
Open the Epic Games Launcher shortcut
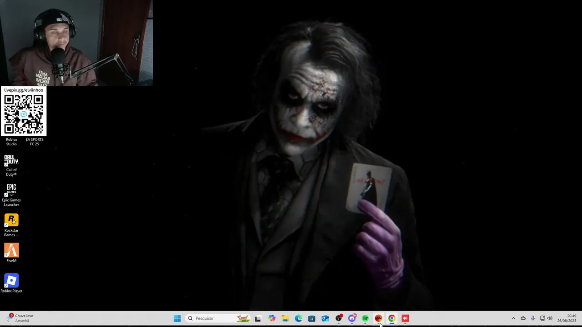click(11, 195)
